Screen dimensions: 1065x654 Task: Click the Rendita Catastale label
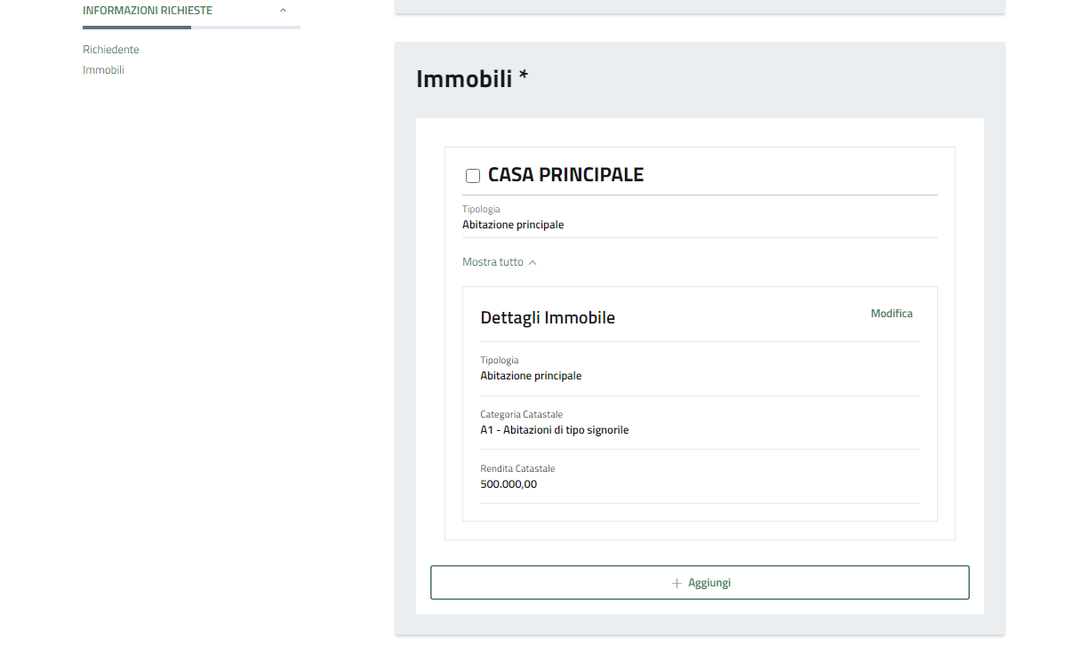tap(517, 469)
